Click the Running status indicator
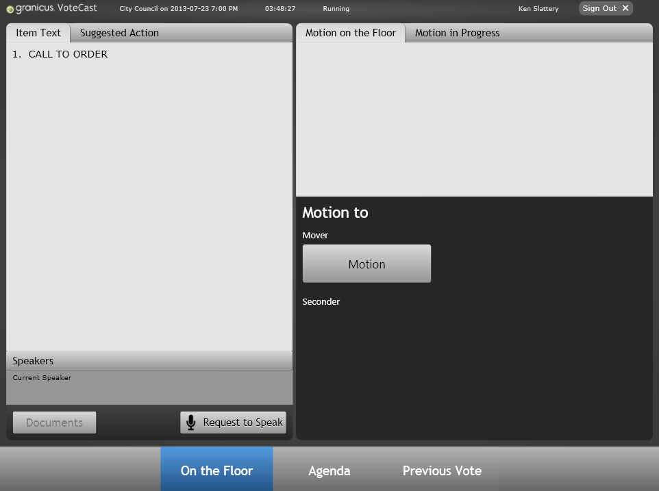Viewport: 659px width, 491px height. [x=335, y=9]
